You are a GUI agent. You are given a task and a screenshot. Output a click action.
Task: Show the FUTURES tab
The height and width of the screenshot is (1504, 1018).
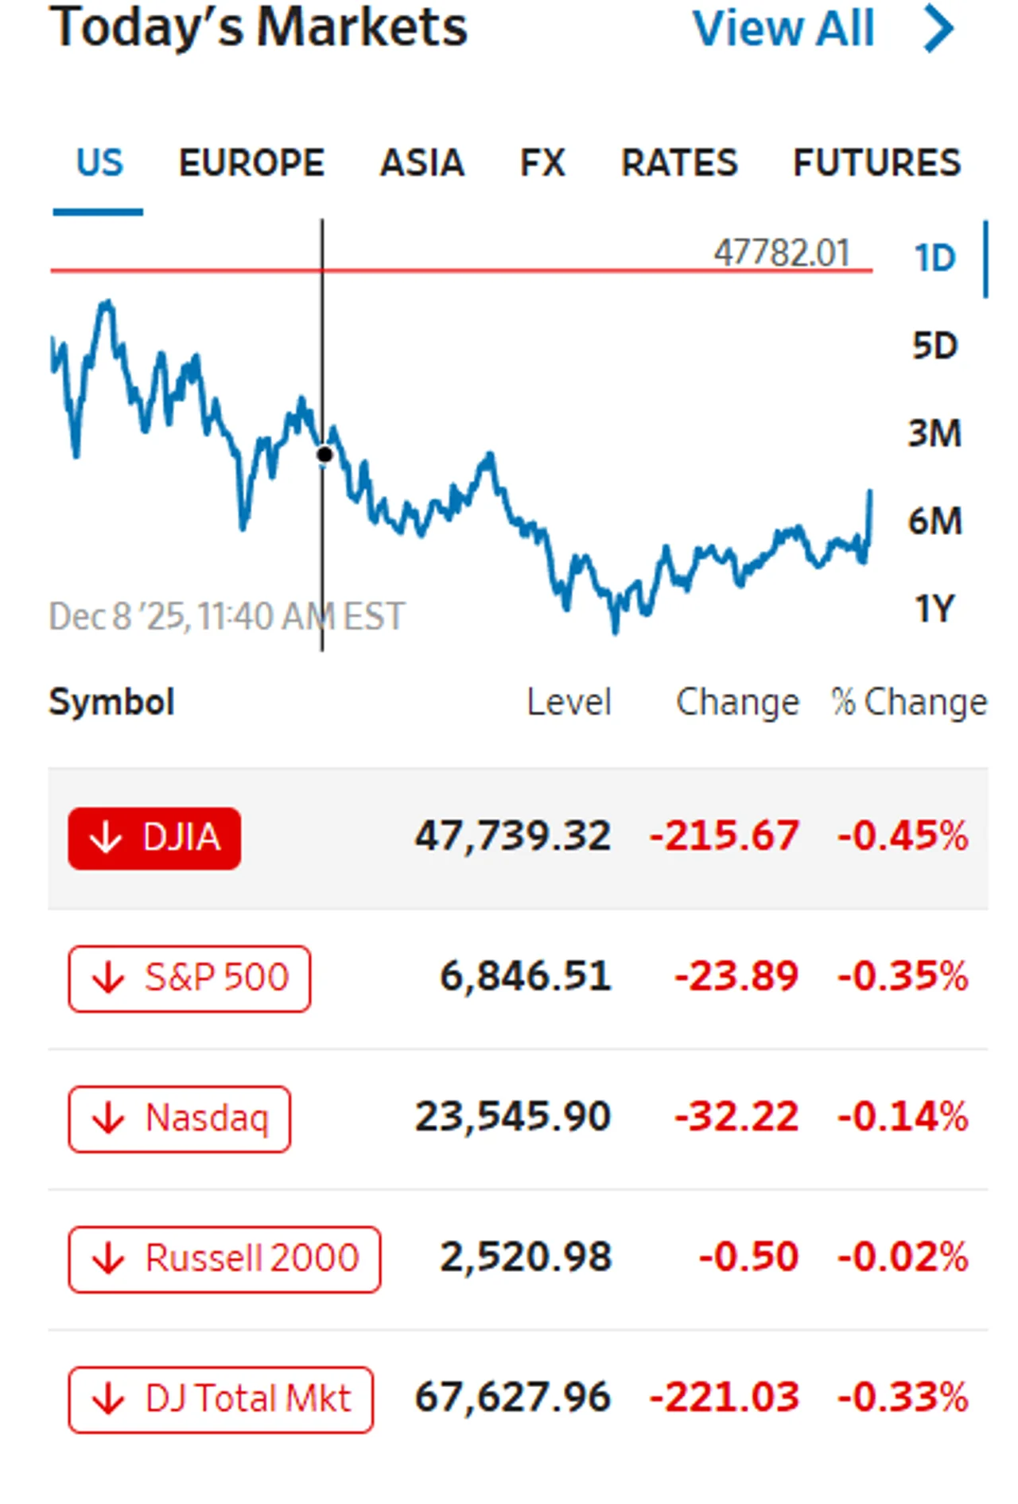click(x=877, y=163)
